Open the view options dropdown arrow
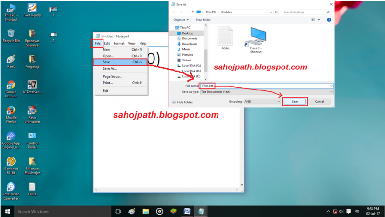 319,20
